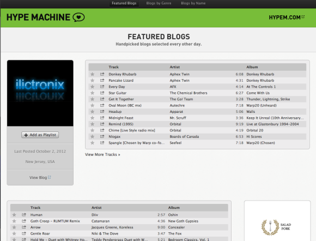Share the Every Day track
The image size is (316, 241).
tap(102, 87)
